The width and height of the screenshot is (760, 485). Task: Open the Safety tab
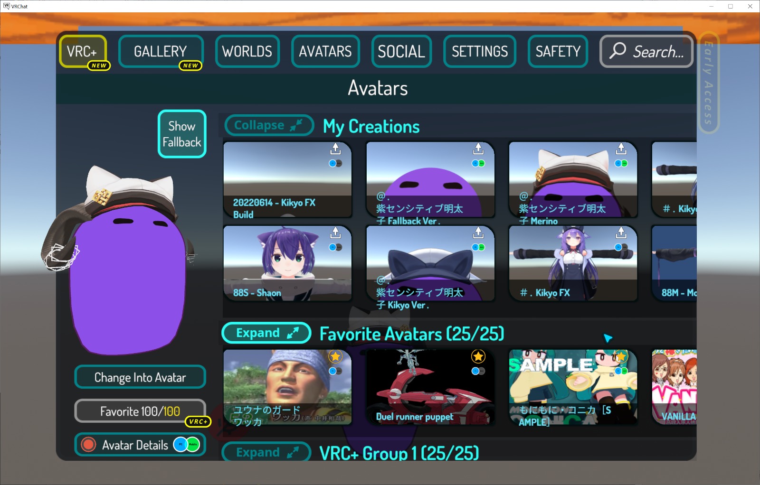coord(558,51)
